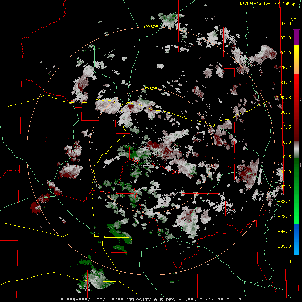Select the 76.7 velocity scale value
This screenshot has width=302, height=302.
pyautogui.click(x=286, y=67)
